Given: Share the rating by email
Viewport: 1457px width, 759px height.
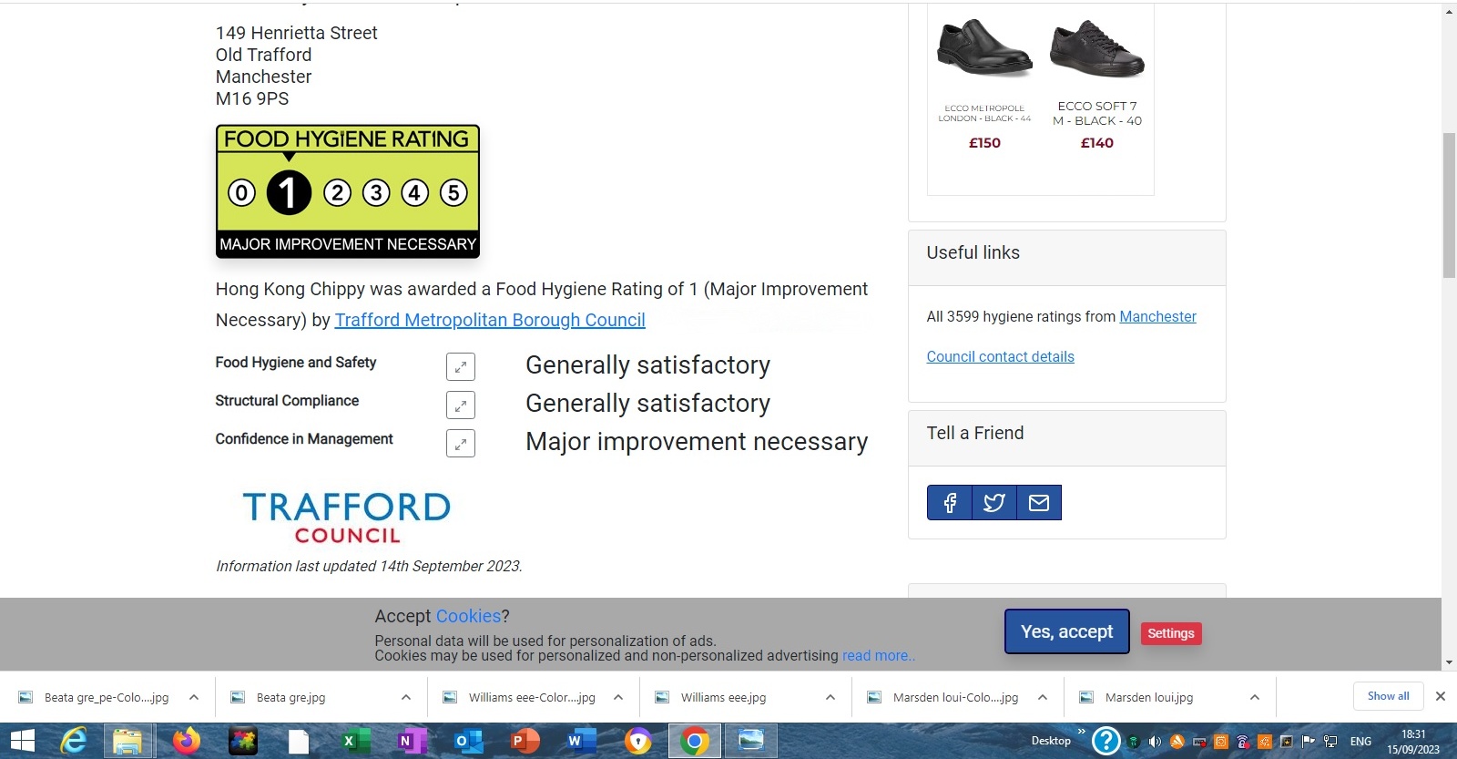Looking at the screenshot, I should click(1039, 502).
